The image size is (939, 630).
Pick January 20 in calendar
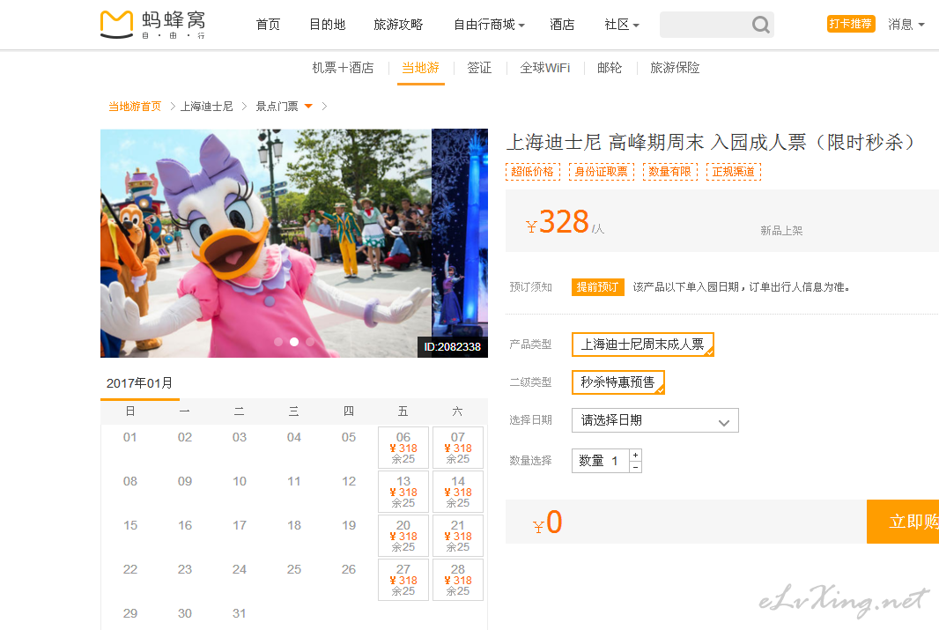click(x=403, y=536)
